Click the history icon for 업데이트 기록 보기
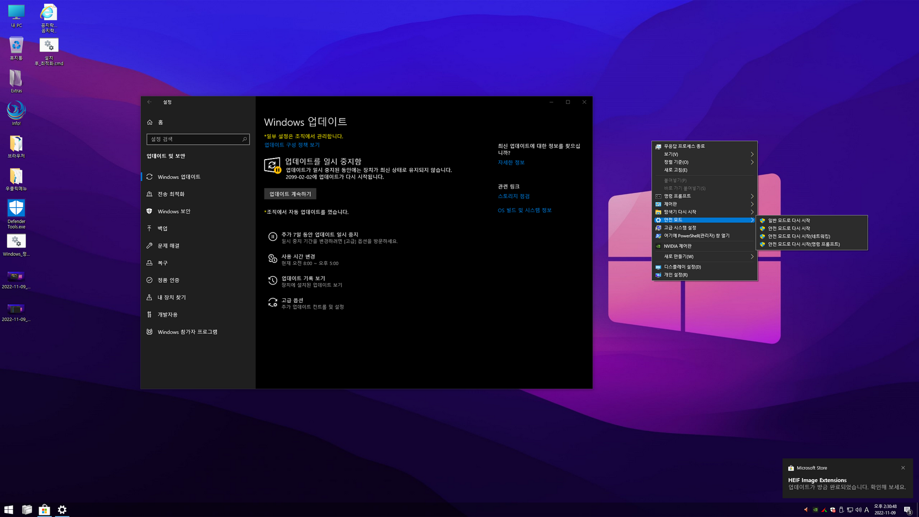 272,281
